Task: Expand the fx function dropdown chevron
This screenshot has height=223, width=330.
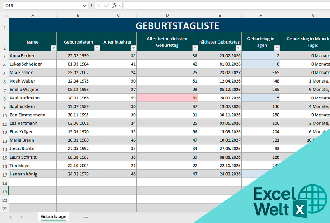Action: point(120,6)
